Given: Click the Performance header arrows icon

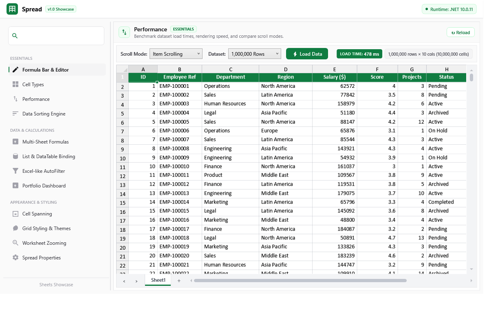Looking at the screenshot, I should [x=124, y=33].
